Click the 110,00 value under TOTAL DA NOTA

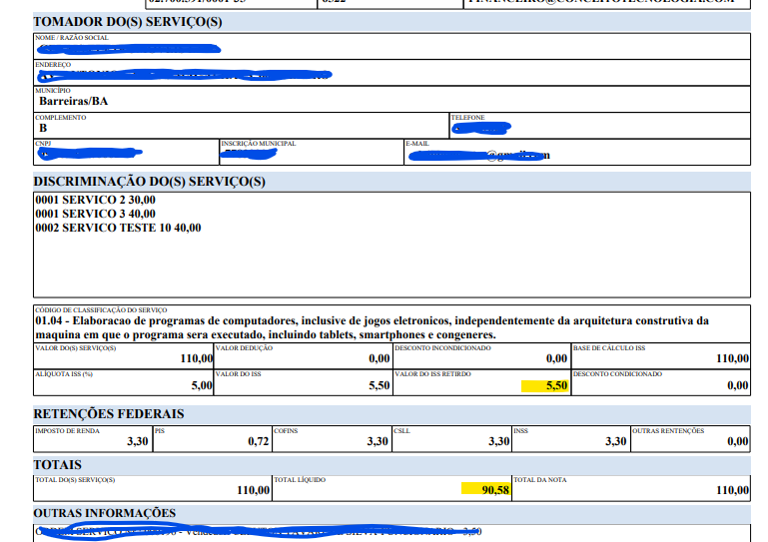coord(732,490)
